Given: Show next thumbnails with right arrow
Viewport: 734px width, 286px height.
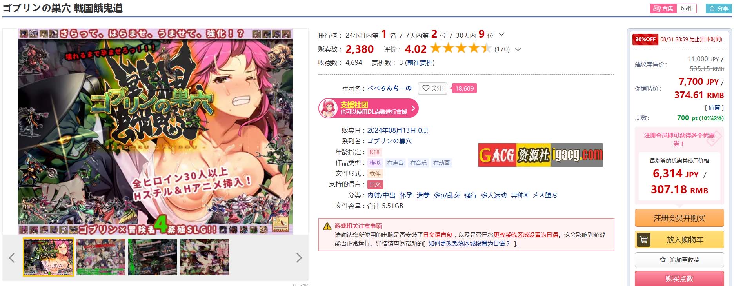Looking at the screenshot, I should tap(299, 258).
